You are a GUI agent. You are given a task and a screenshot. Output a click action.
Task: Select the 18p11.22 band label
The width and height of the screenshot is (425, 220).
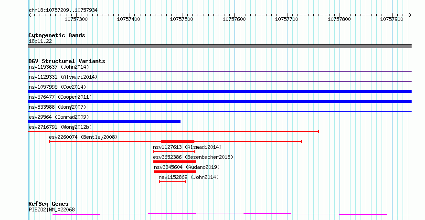tap(40, 42)
